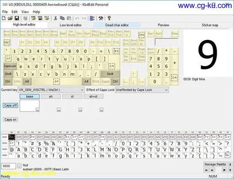Select the '%' character in the palette

46,143
